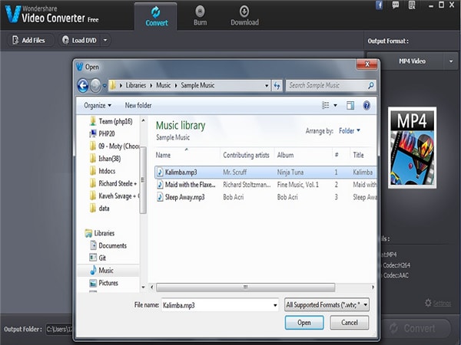
Task: Select the Kalimba.mp3 file
Action: click(265, 172)
